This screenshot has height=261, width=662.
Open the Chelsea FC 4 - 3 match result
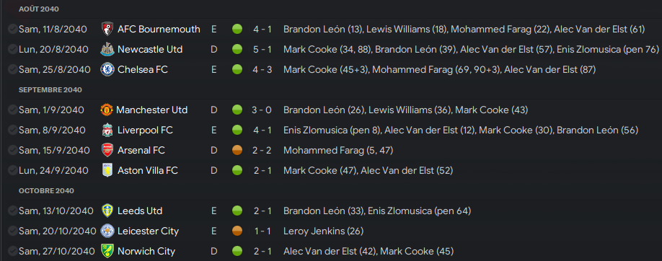pyautogui.click(x=262, y=70)
